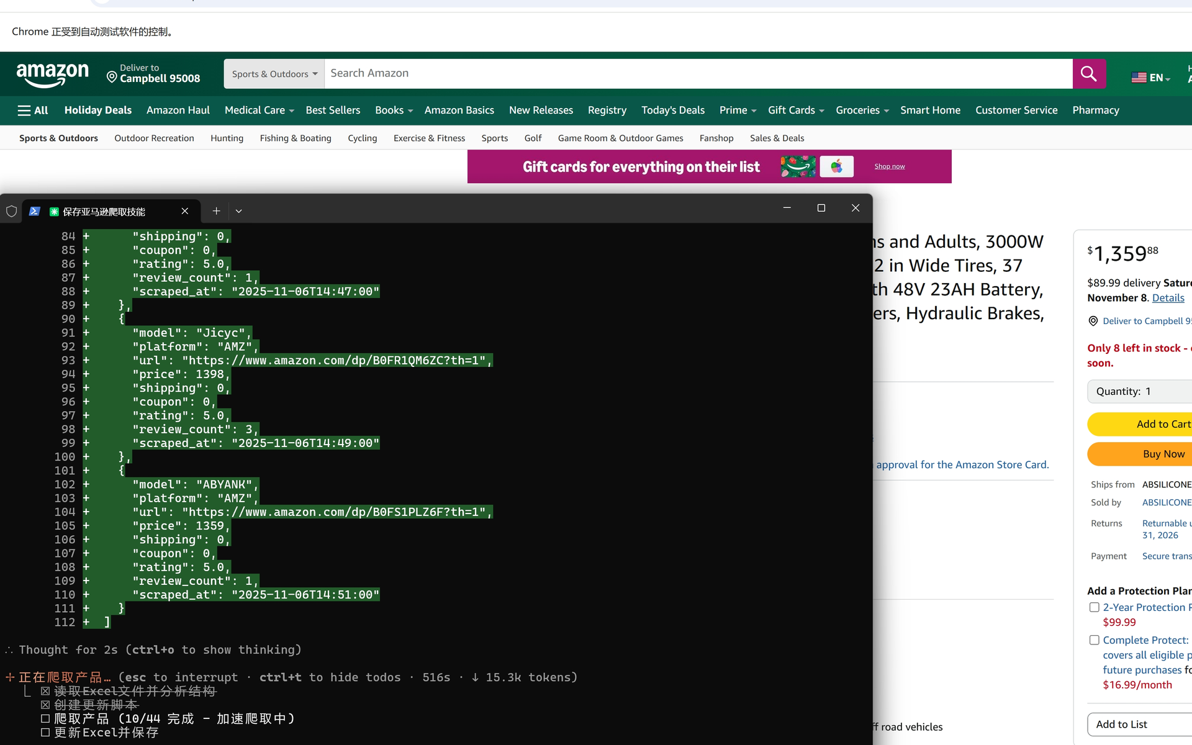Click the PowerShell icon in terminal tab

point(35,211)
